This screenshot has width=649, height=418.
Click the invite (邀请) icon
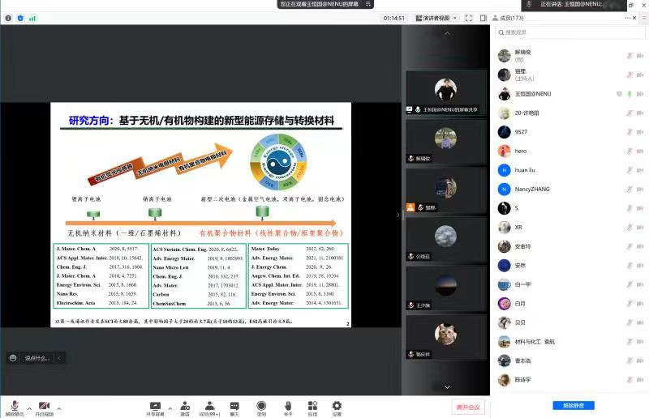click(185, 406)
